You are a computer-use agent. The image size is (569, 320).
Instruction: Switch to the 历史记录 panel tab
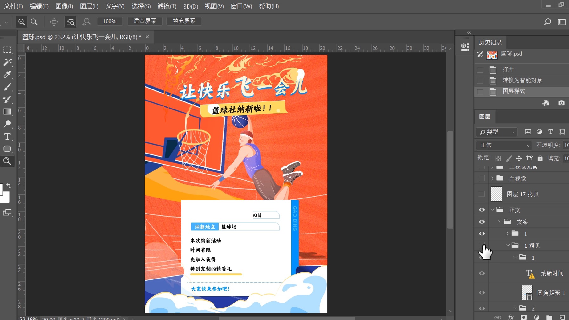click(490, 42)
